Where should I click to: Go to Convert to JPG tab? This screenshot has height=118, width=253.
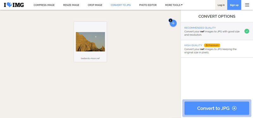click(121, 5)
